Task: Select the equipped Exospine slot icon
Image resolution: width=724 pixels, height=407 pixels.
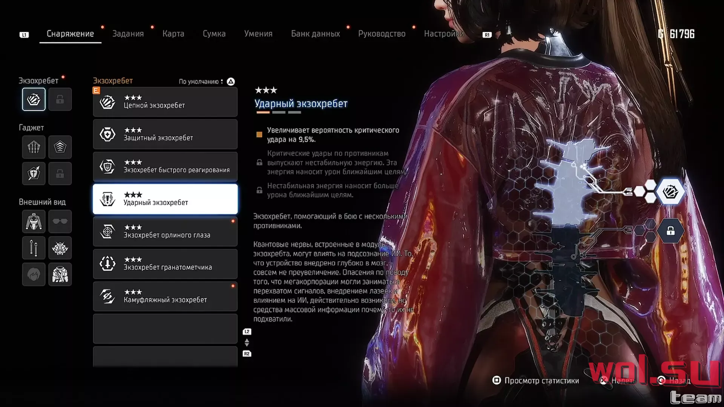Action: coord(34,99)
